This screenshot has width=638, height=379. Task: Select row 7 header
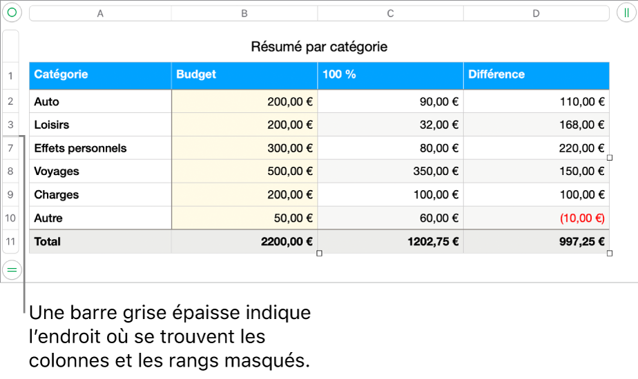pos(11,148)
